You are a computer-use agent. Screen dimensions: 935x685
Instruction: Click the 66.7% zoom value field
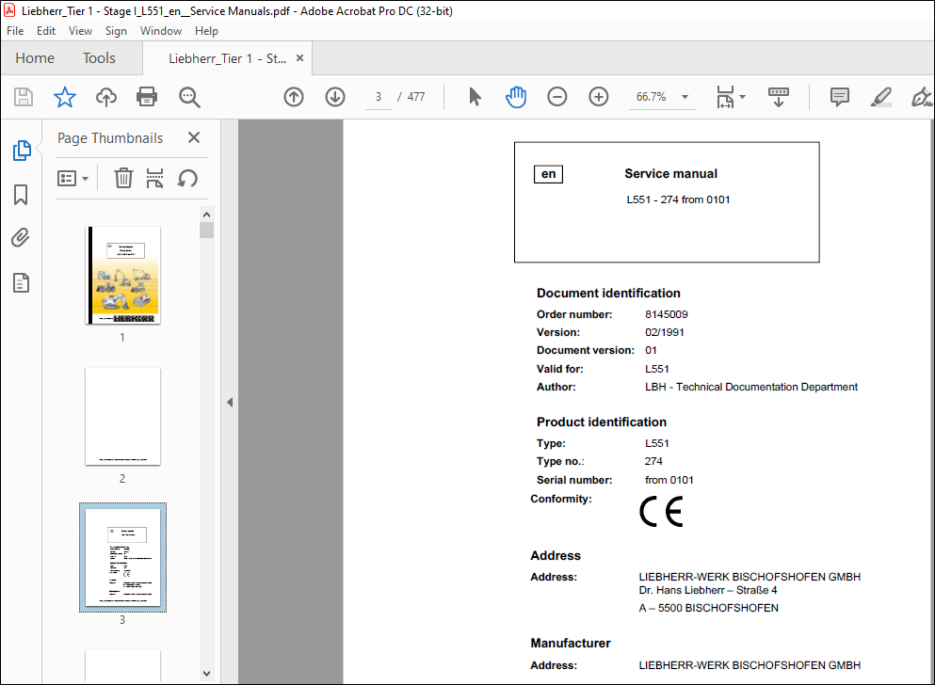pyautogui.click(x=652, y=97)
